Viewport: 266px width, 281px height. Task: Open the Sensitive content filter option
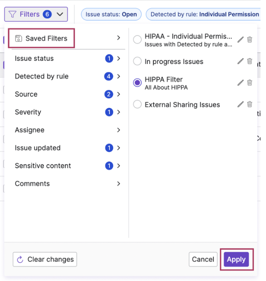[67, 166]
